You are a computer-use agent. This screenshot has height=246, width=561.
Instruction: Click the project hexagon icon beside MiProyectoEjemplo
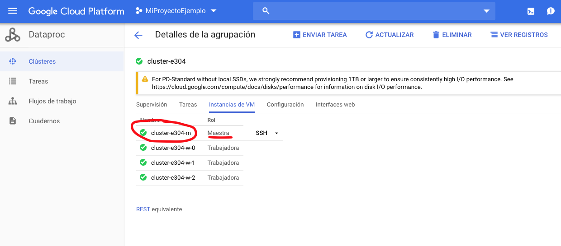pos(139,11)
